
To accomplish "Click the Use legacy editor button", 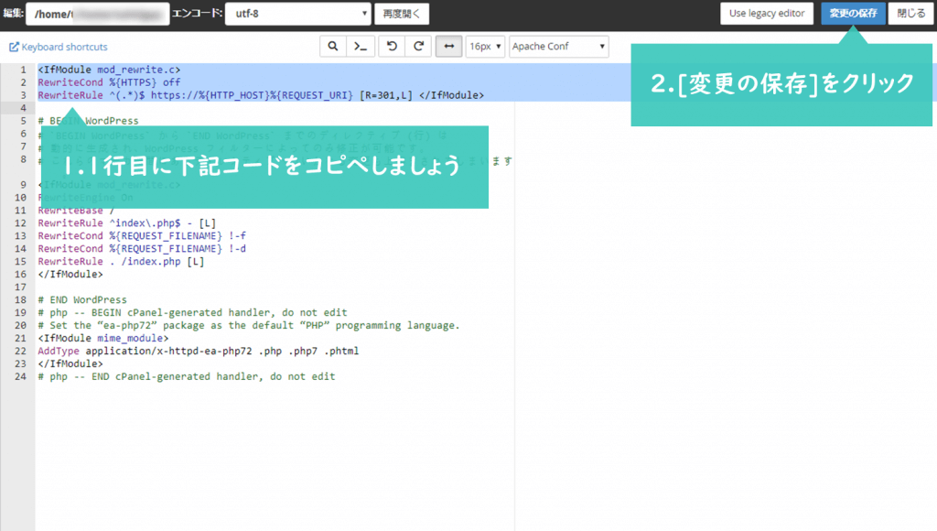I will pos(767,13).
